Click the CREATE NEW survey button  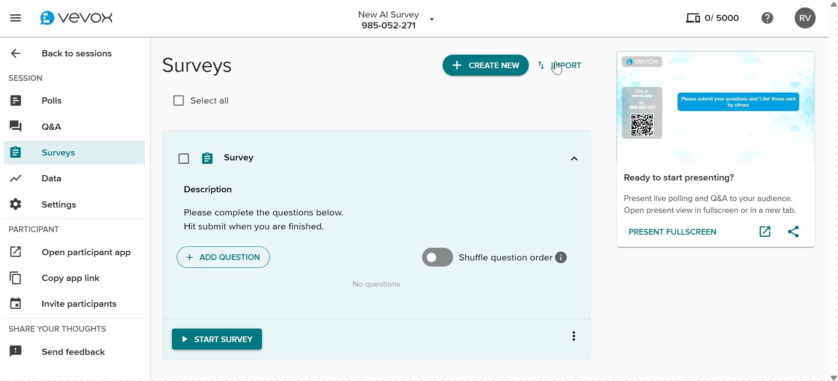pos(485,65)
